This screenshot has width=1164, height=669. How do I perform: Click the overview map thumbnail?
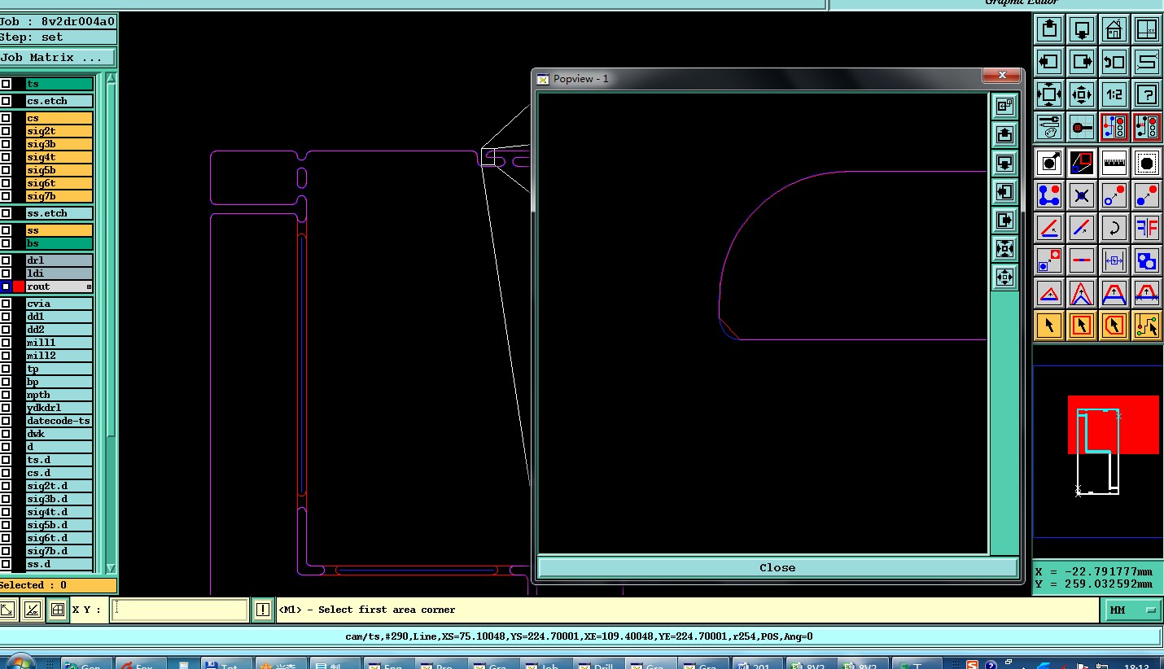1098,452
